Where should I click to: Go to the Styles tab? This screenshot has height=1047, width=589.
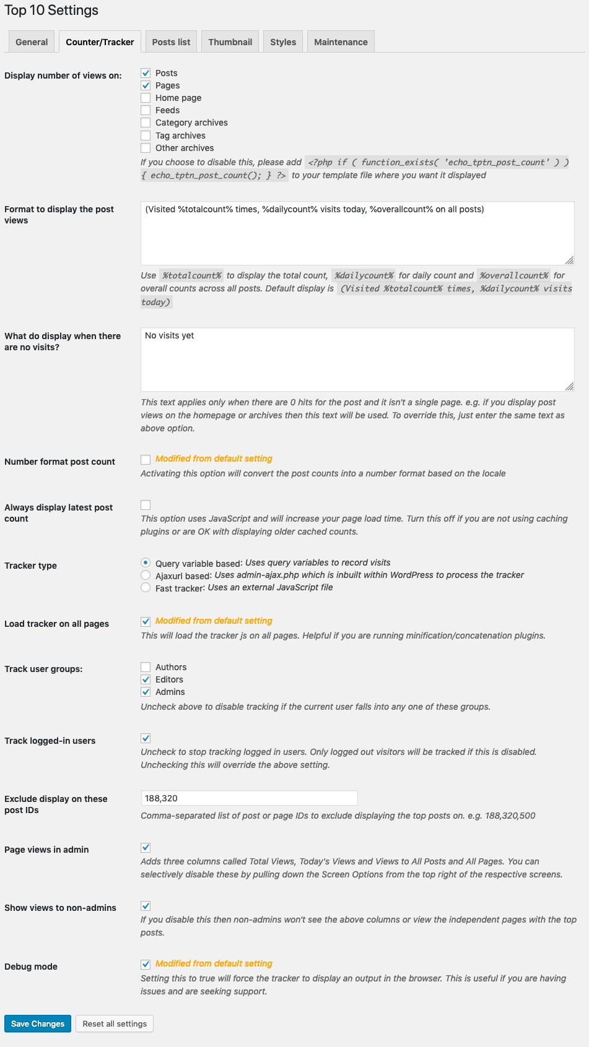(283, 42)
